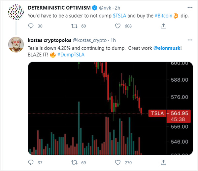Screen dimensions: 198x171
Task: Open more options for the @nvk tweet
Action: (190, 8)
